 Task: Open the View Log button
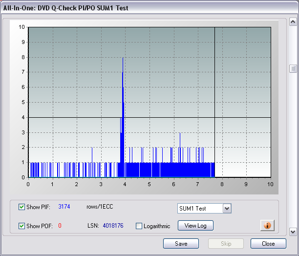(195, 226)
